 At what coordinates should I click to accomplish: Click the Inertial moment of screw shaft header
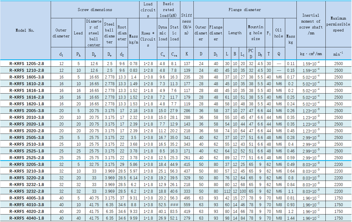[x=311, y=24]
